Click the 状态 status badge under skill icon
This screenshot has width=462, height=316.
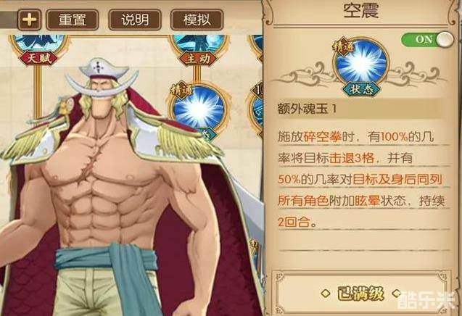coord(361,89)
